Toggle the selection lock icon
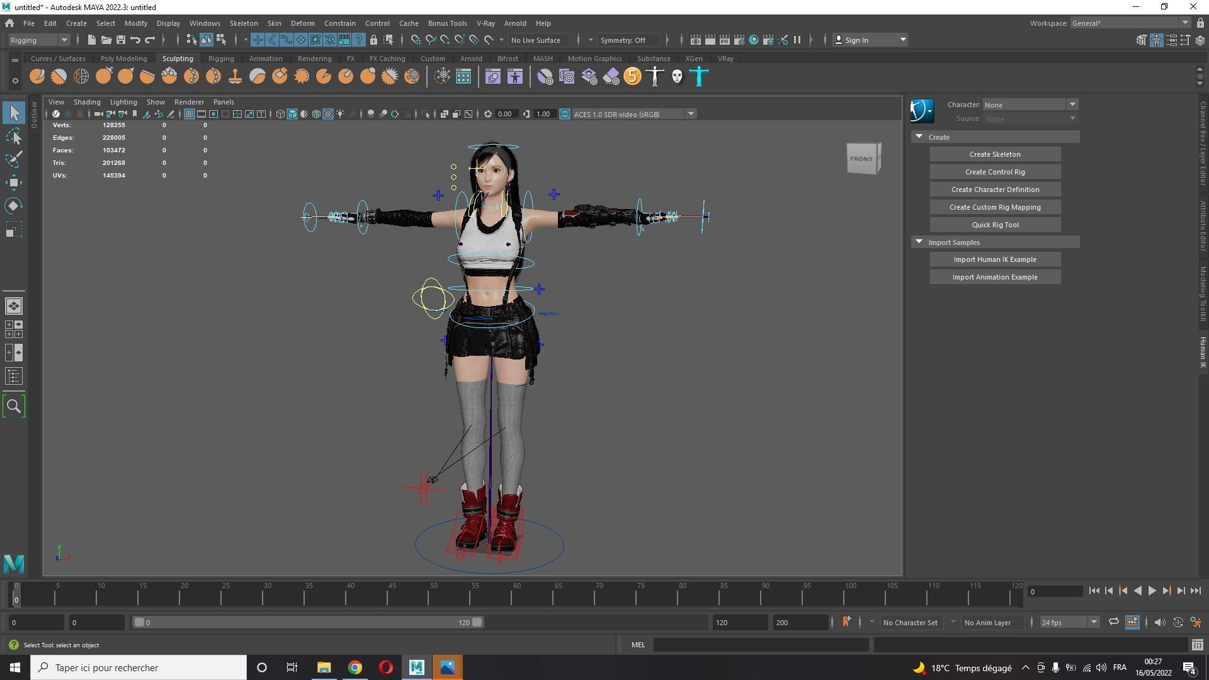Screen dimensions: 1209x680 coord(373,40)
